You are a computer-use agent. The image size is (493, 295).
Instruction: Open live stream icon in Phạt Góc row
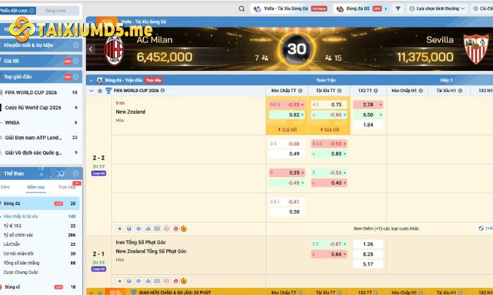pos(167,281)
